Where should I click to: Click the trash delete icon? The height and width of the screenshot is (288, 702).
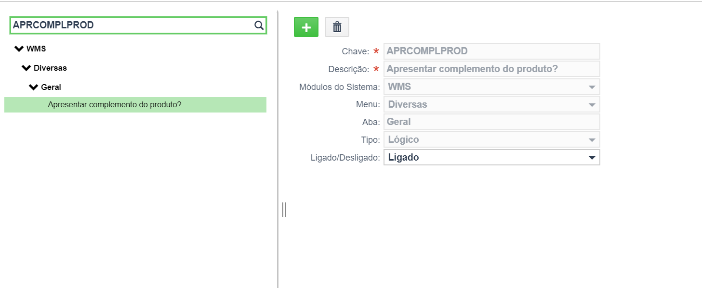click(337, 27)
